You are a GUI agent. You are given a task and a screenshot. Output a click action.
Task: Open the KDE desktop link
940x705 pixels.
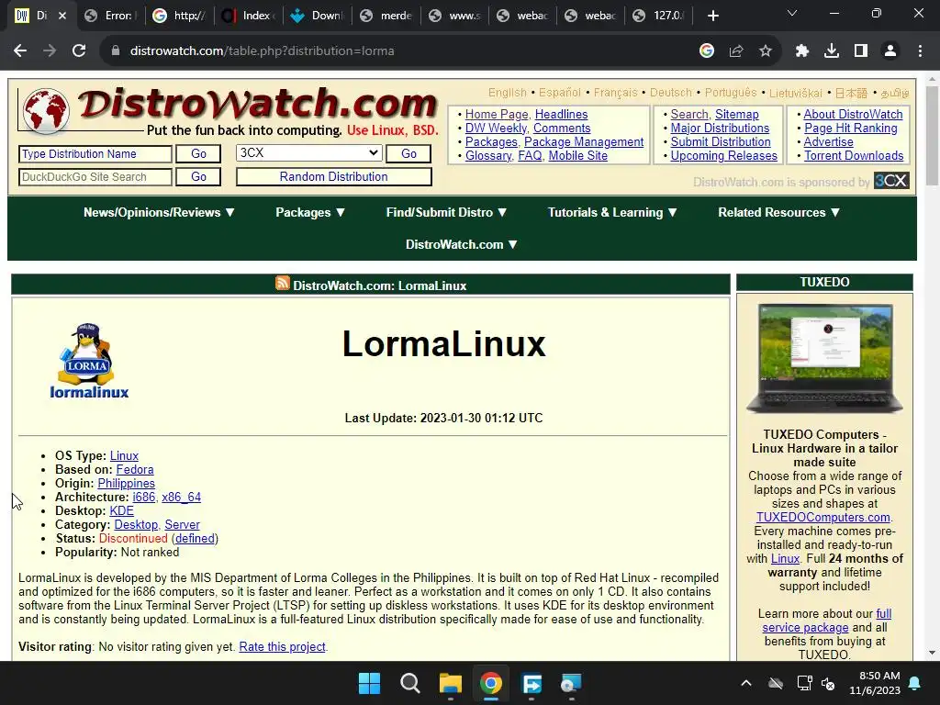coord(122,510)
